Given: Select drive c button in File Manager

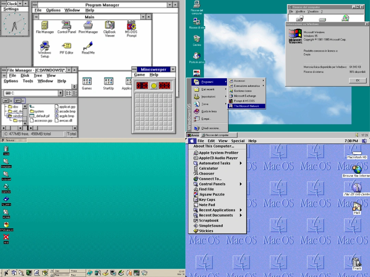Looking at the screenshot, I should pyautogui.click(x=20, y=101).
